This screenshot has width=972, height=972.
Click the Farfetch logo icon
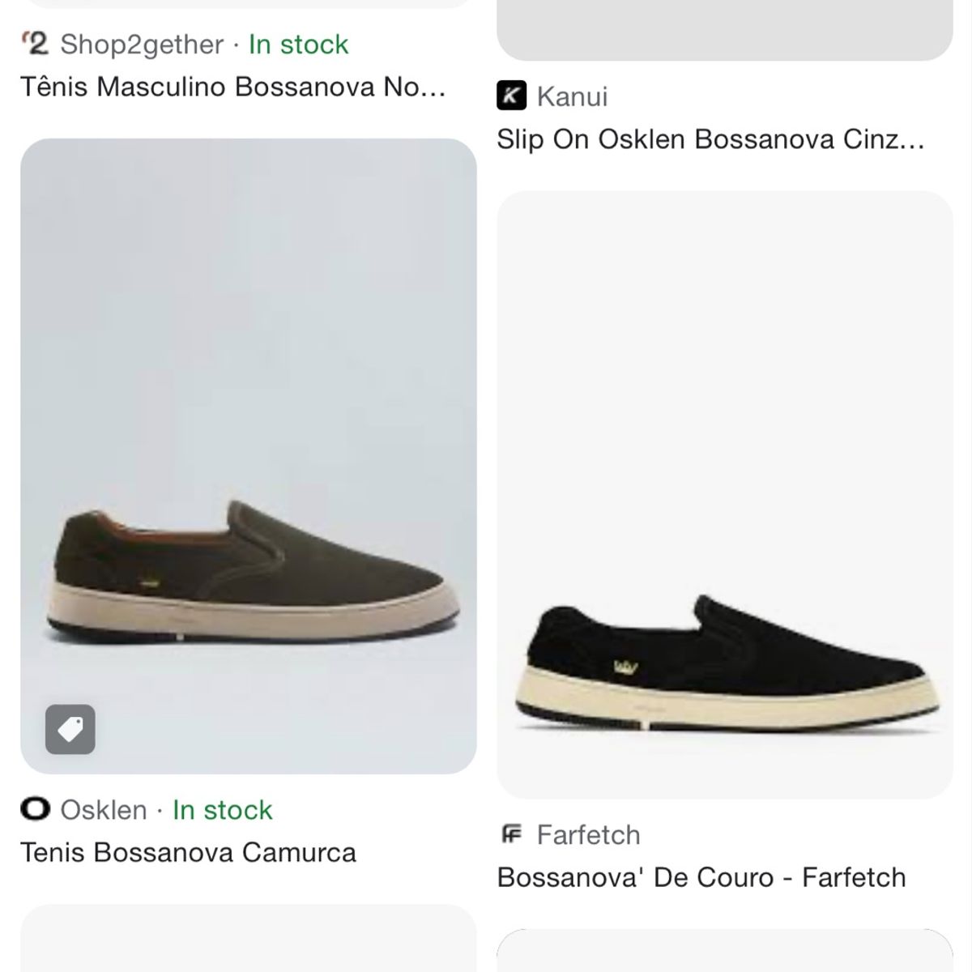[511, 834]
